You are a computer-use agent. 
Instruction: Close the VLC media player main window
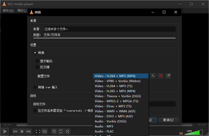(x=203, y=4)
